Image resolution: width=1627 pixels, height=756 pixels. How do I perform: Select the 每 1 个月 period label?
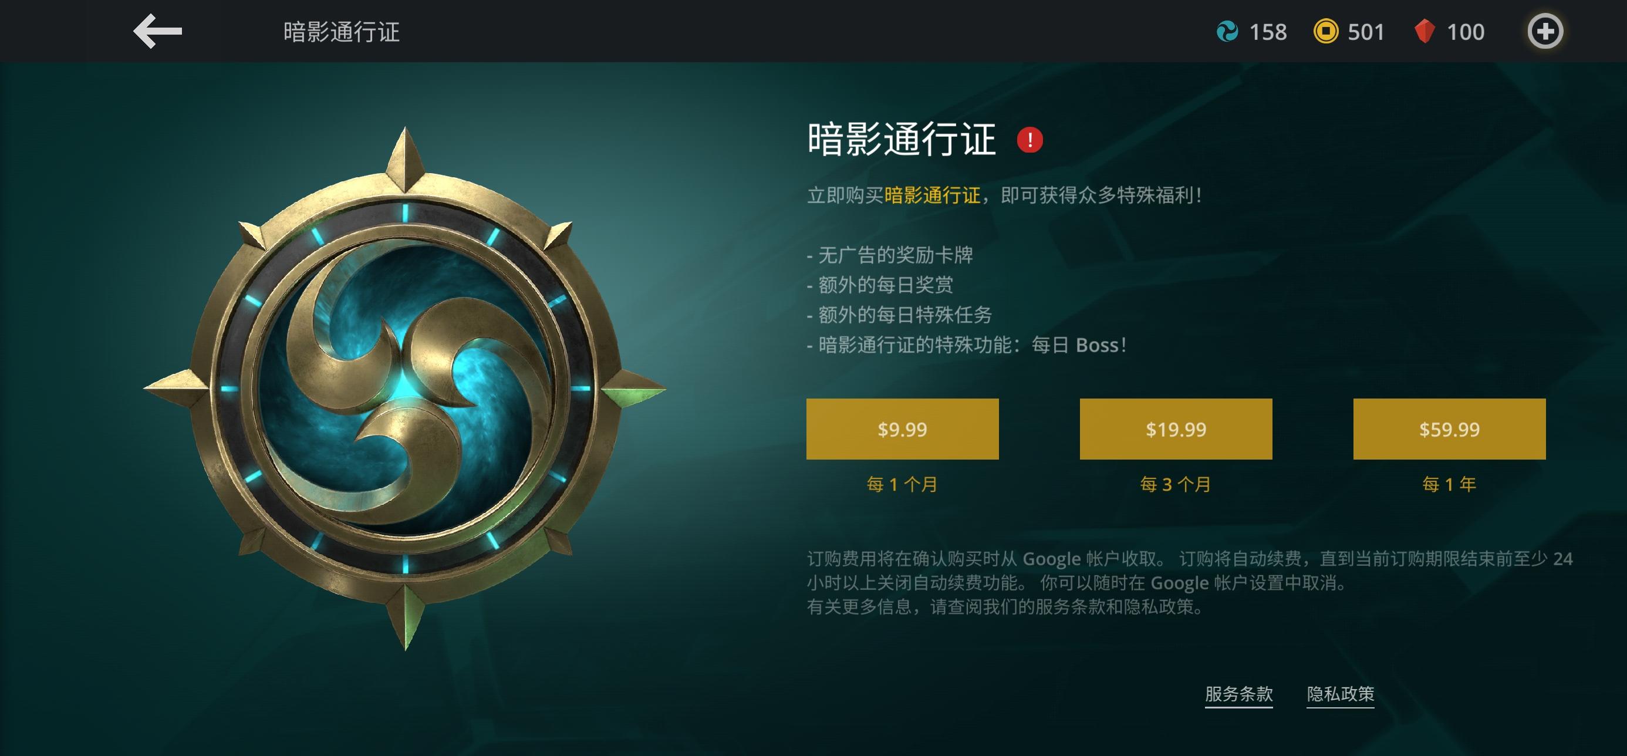[902, 484]
